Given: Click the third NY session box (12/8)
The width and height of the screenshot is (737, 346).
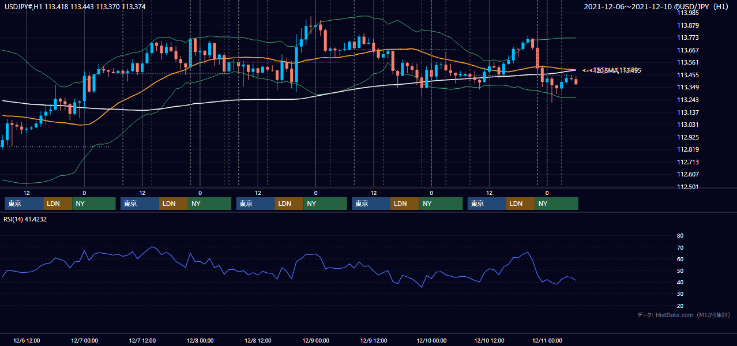Looking at the screenshot, I should (325, 204).
